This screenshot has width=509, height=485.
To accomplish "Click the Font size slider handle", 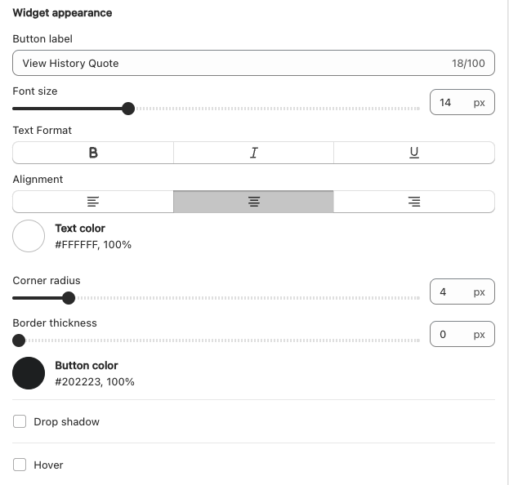I will pyautogui.click(x=128, y=109).
